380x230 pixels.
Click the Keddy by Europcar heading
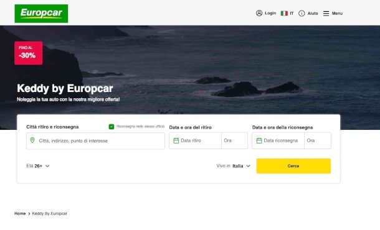(65, 88)
